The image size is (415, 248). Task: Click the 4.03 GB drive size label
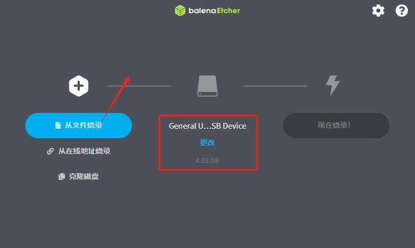tap(207, 160)
